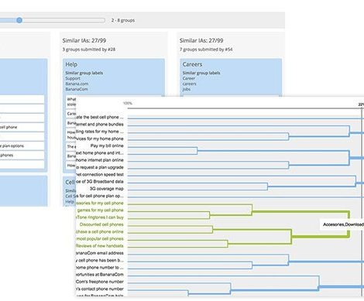Select 'Pay my bill online' dendrogram item
Screen dimensions: 364x301
[107, 145]
